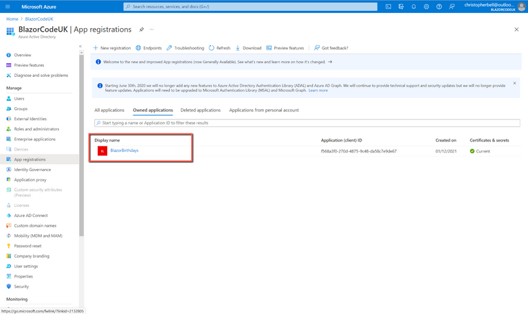The image size is (528, 314).
Task: Open Directories and subscriptions filter icon
Action: (401, 7)
